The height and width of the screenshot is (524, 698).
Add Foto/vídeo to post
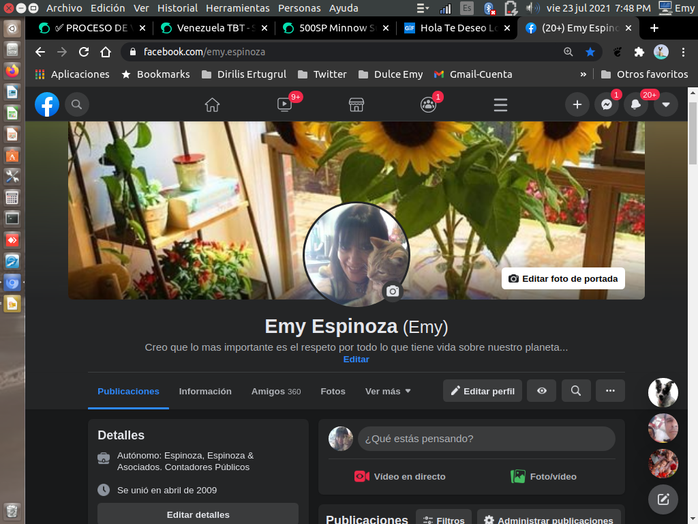(543, 476)
